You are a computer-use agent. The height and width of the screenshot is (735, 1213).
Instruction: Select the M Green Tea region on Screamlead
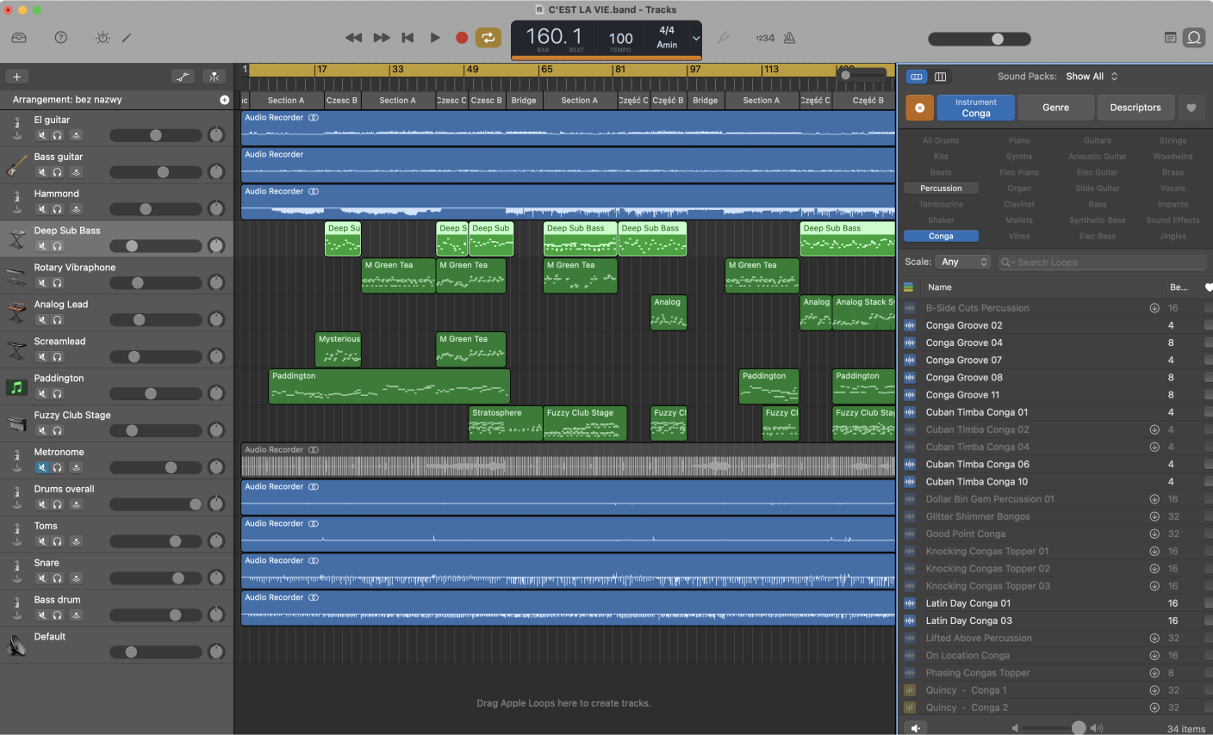pyautogui.click(x=470, y=349)
